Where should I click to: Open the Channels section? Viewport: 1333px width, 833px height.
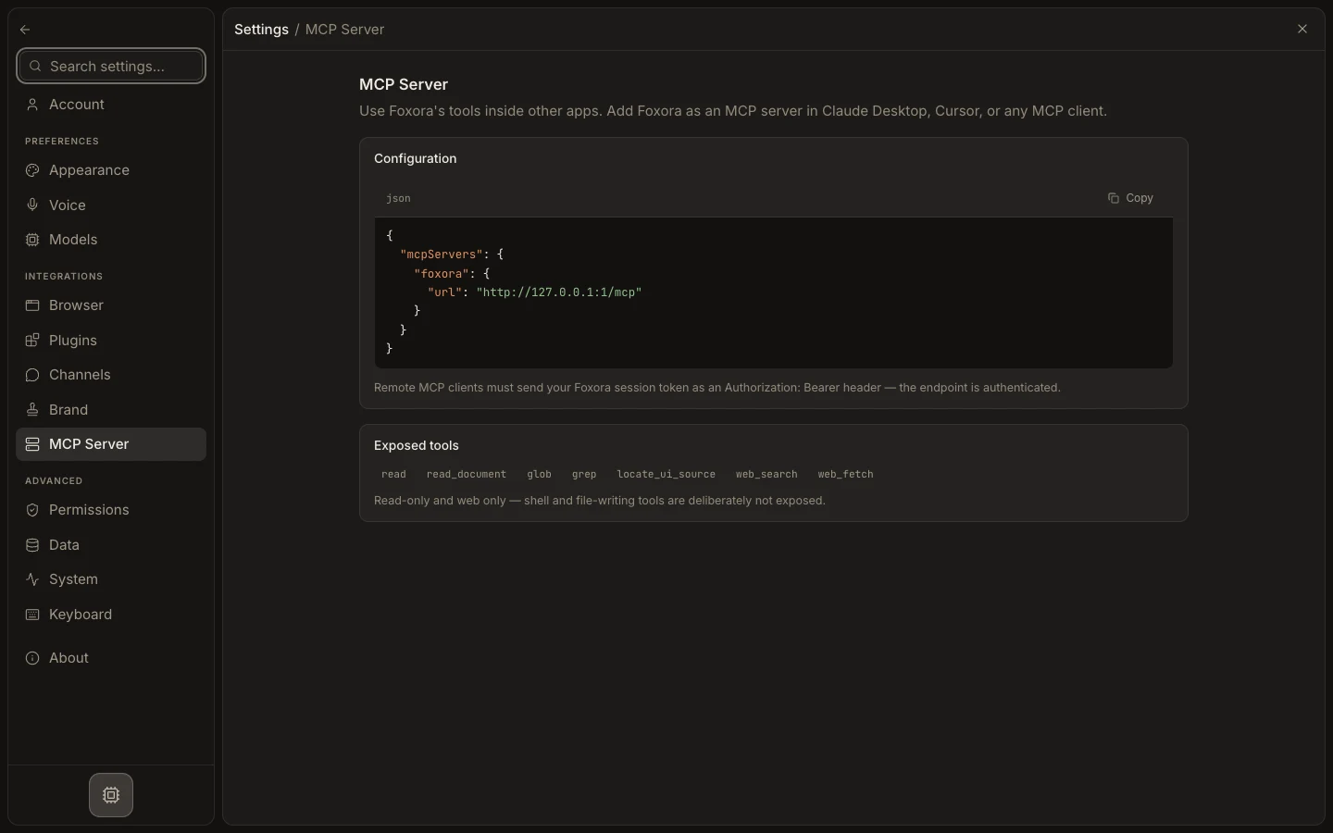111,375
